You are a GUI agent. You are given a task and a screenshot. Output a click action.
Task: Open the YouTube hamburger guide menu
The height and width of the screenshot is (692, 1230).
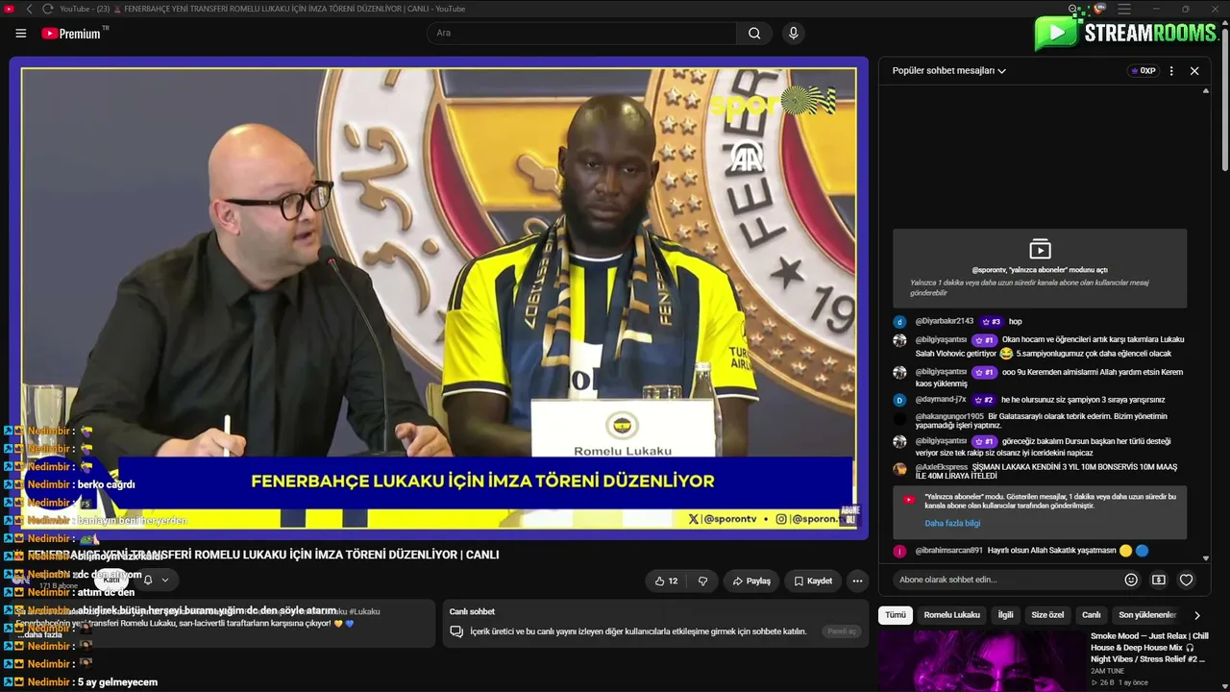[21, 33]
